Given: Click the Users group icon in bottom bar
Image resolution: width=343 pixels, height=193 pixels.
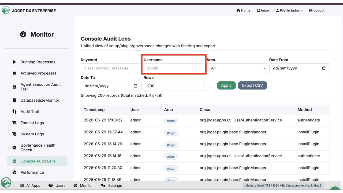Looking at the screenshot, I should [51, 185].
